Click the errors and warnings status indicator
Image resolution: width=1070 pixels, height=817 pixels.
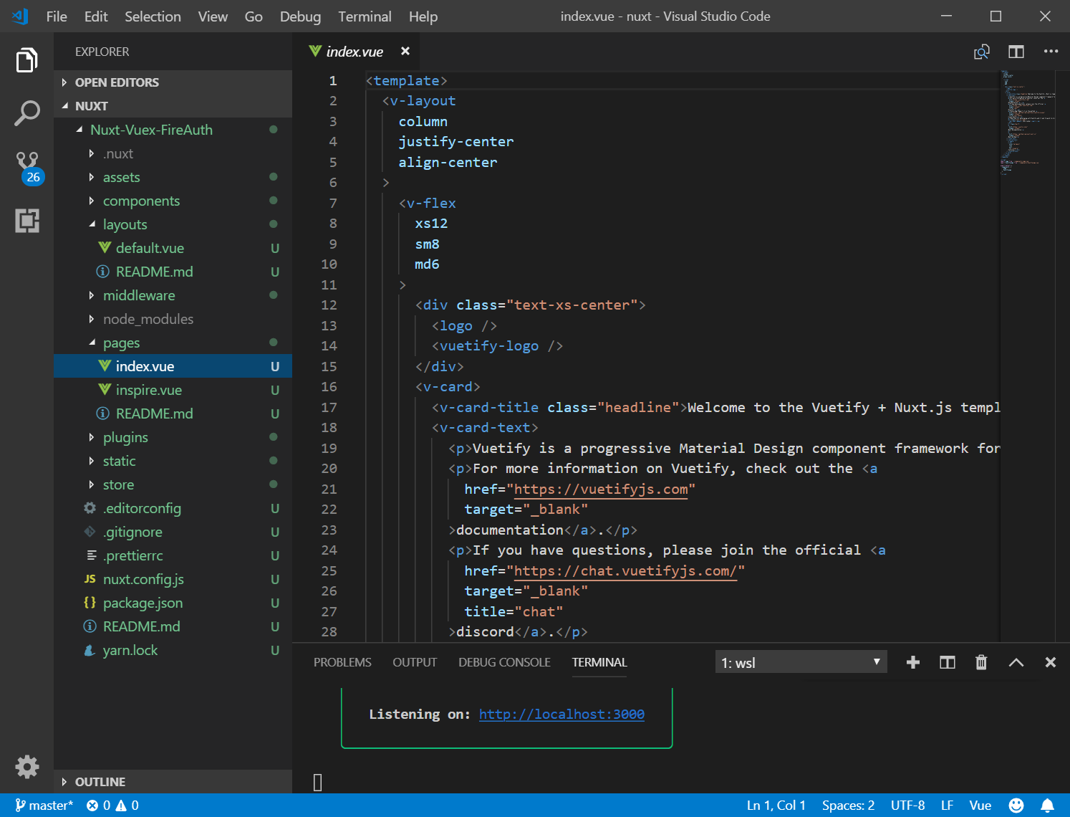click(x=112, y=806)
